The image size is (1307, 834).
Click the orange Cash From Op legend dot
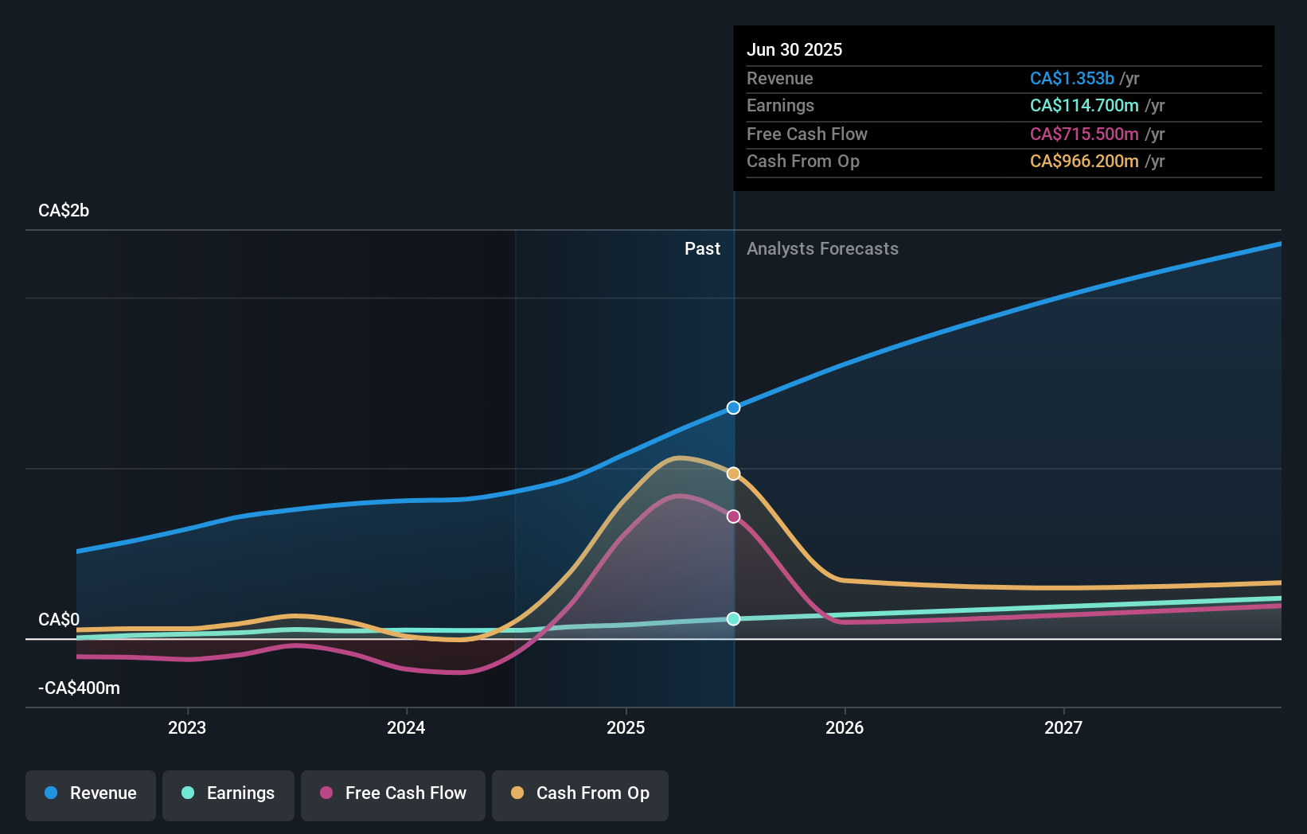pos(518,793)
